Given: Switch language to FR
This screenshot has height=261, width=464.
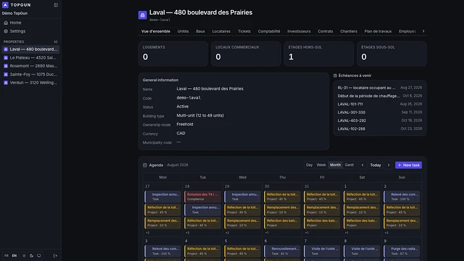Looking at the screenshot, I should [x=6, y=256].
